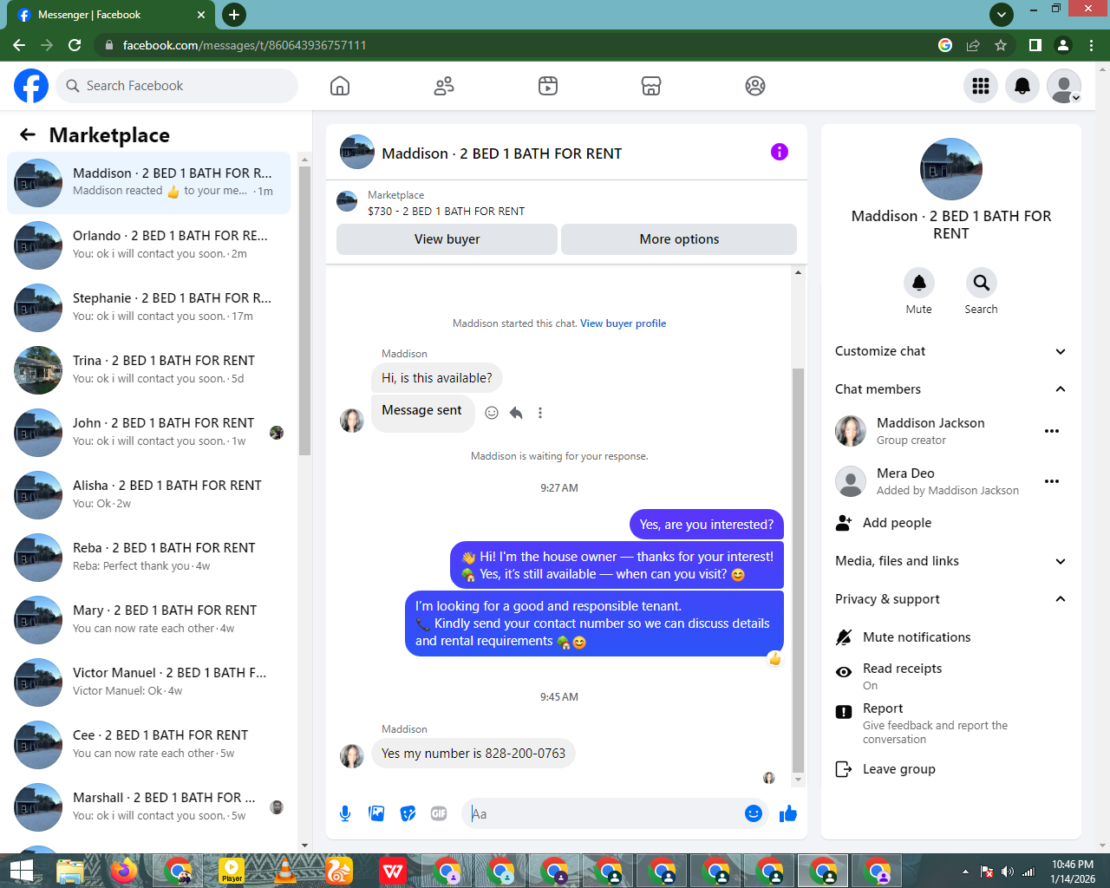Screen dimensions: 1110x888
Task: Open account profile menu
Action: 1064,86
